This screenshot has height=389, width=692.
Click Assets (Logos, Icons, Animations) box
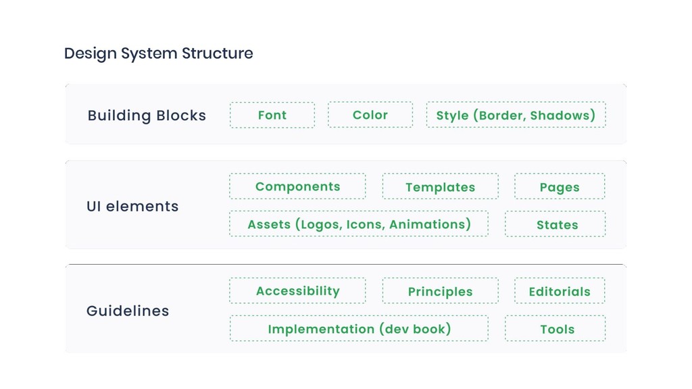tap(359, 224)
